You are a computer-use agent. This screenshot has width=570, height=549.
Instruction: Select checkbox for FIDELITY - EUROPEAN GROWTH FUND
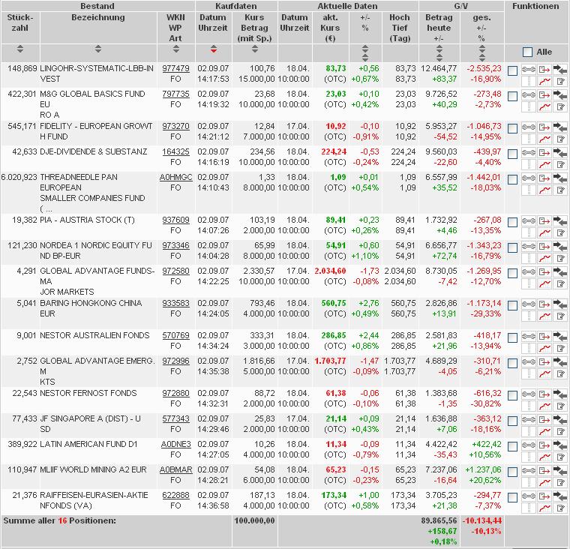coord(512,129)
